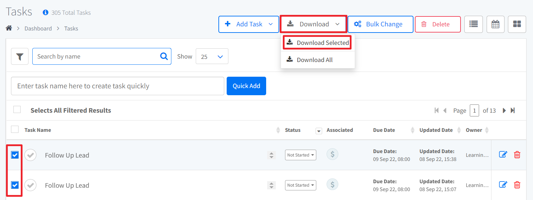Image resolution: width=533 pixels, height=200 pixels.
Task: Open the Show 25 entries dropdown
Action: (212, 57)
